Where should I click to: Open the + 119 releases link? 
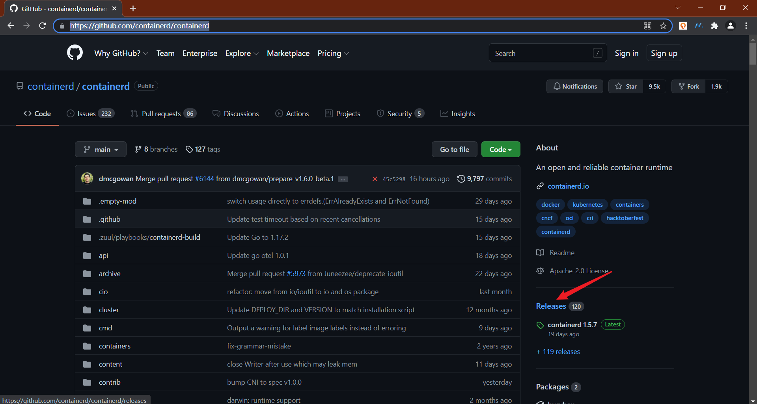[558, 352]
